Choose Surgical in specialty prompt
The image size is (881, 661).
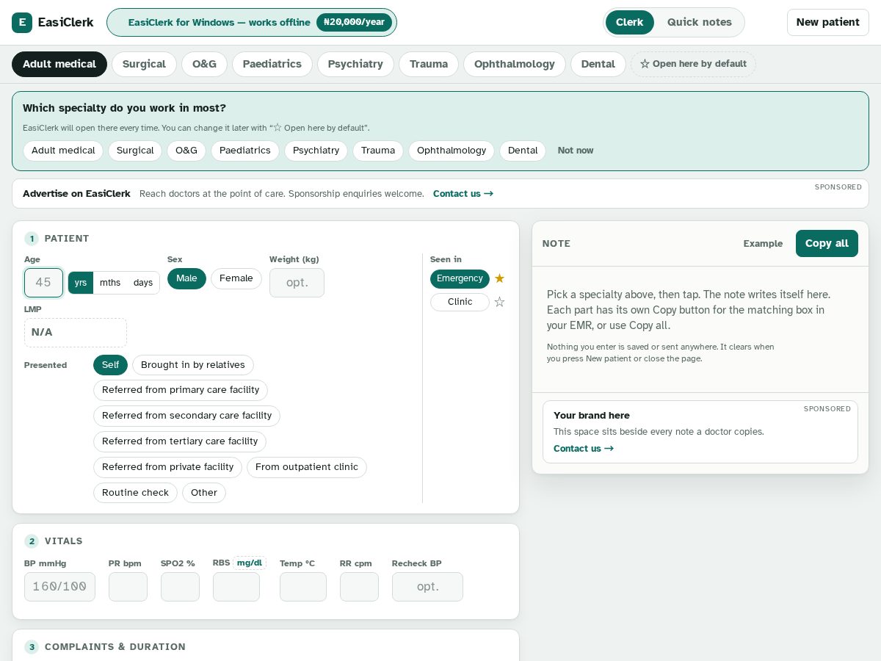[135, 151]
